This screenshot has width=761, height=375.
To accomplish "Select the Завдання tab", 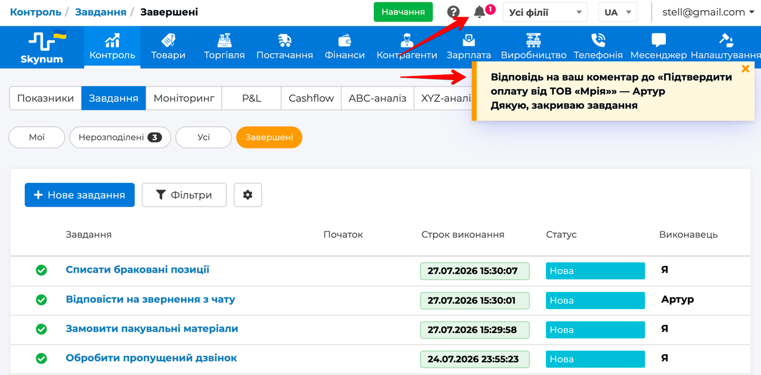I will 114,98.
